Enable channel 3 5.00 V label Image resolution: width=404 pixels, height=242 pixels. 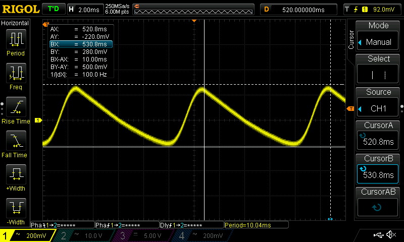[x=144, y=235]
